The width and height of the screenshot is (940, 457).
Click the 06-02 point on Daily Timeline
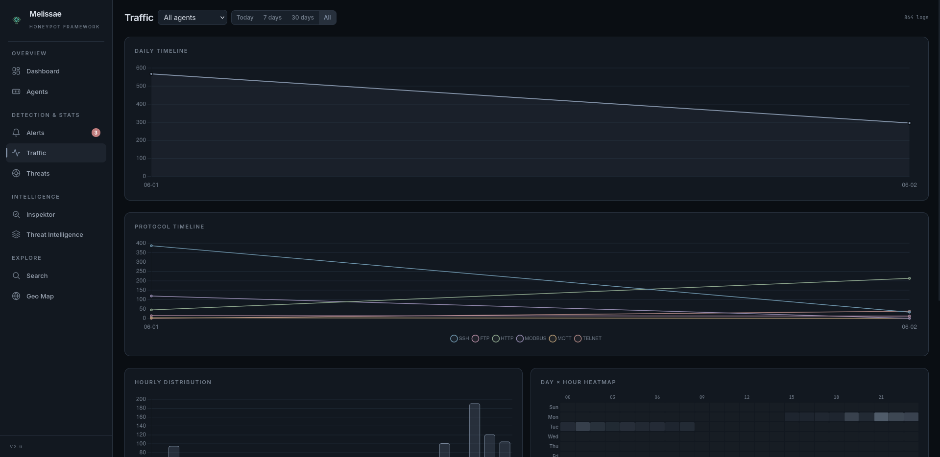click(909, 123)
